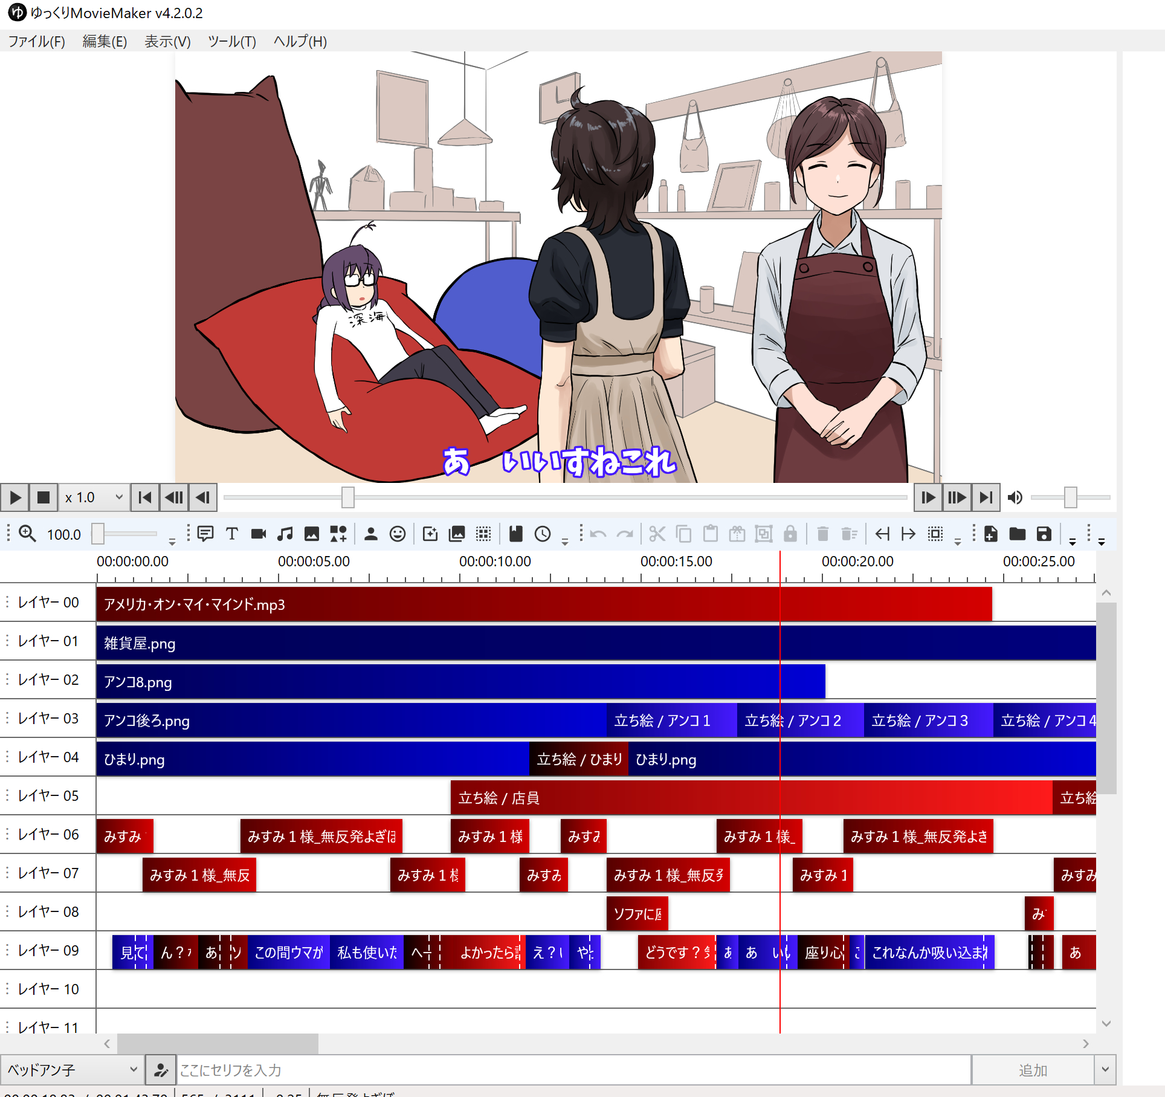Open a project using the folder icon
The height and width of the screenshot is (1097, 1165).
click(1017, 534)
